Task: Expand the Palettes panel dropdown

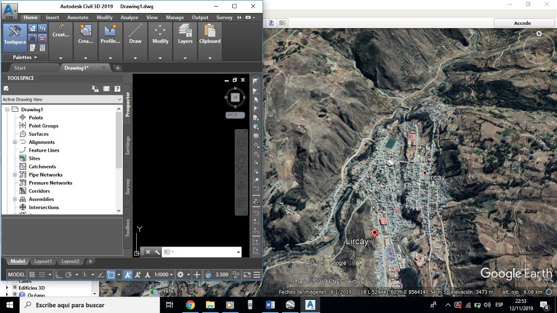Action: (25, 57)
